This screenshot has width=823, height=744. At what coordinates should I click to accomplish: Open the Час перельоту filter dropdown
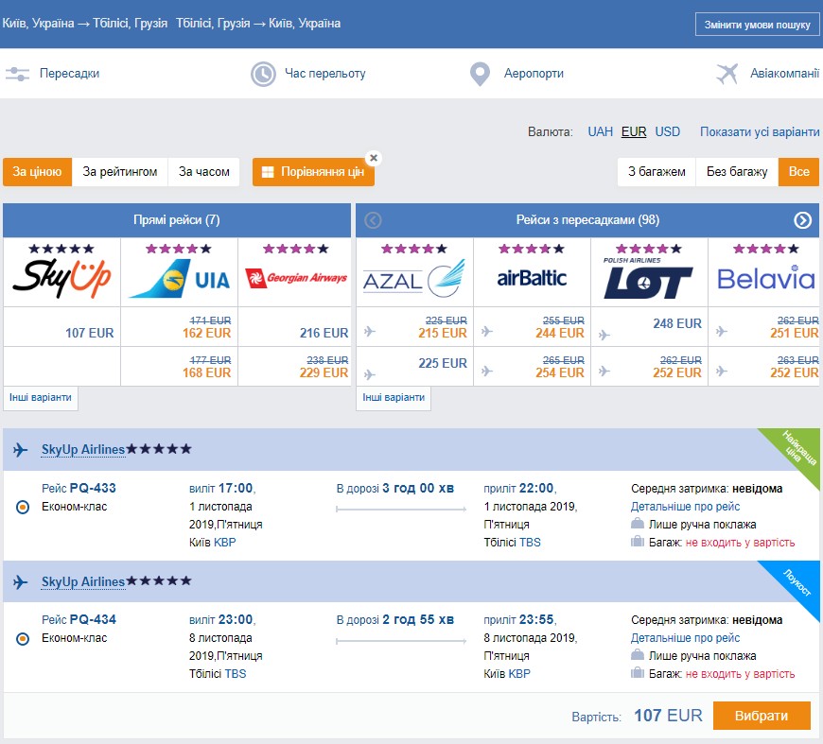pos(324,74)
